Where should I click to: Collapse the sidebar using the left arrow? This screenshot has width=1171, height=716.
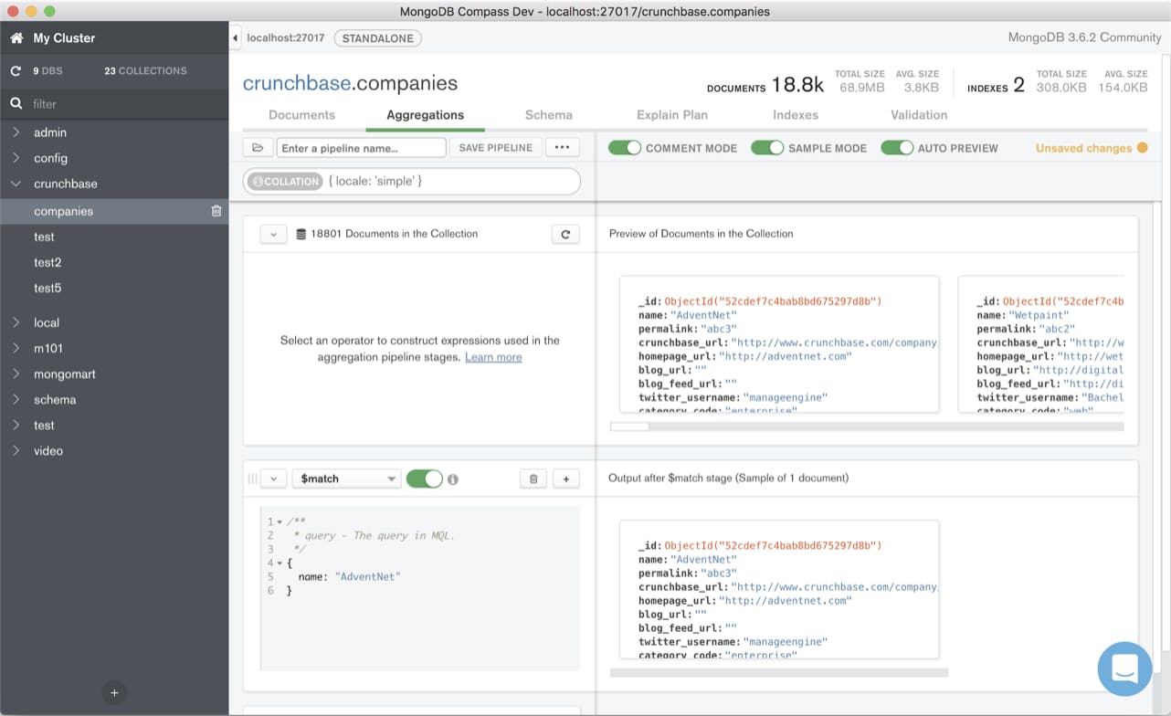click(x=235, y=38)
